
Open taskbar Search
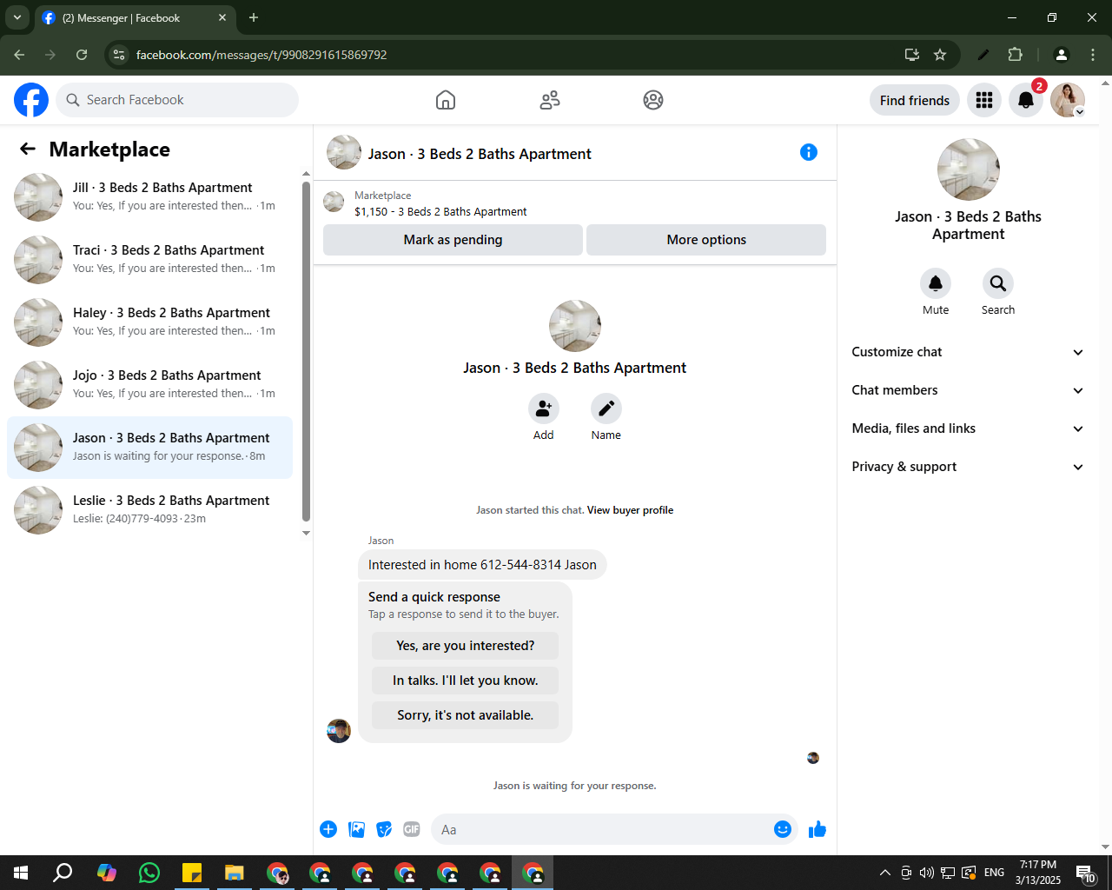tap(63, 873)
